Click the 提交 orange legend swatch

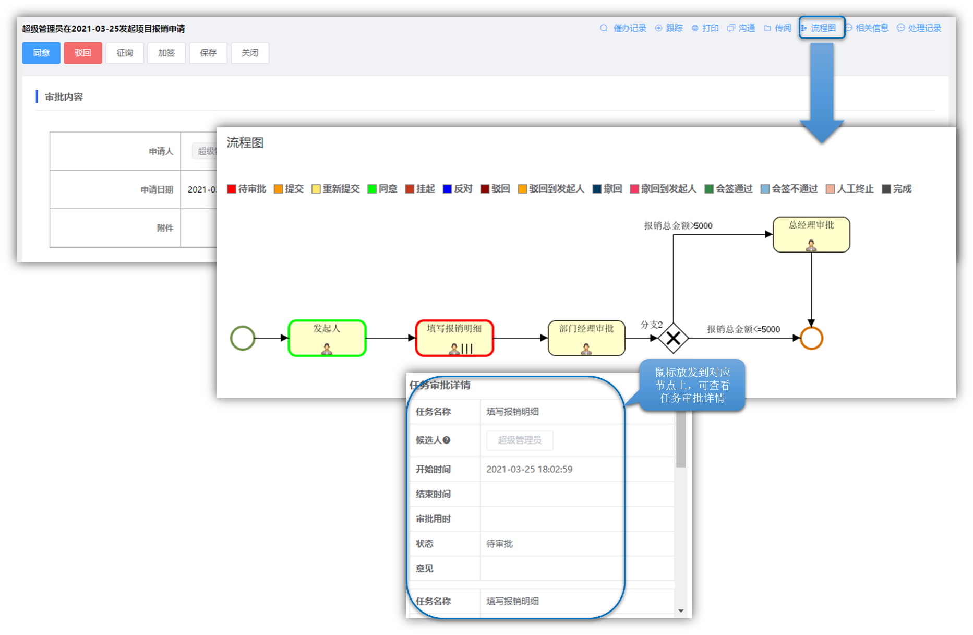point(279,189)
